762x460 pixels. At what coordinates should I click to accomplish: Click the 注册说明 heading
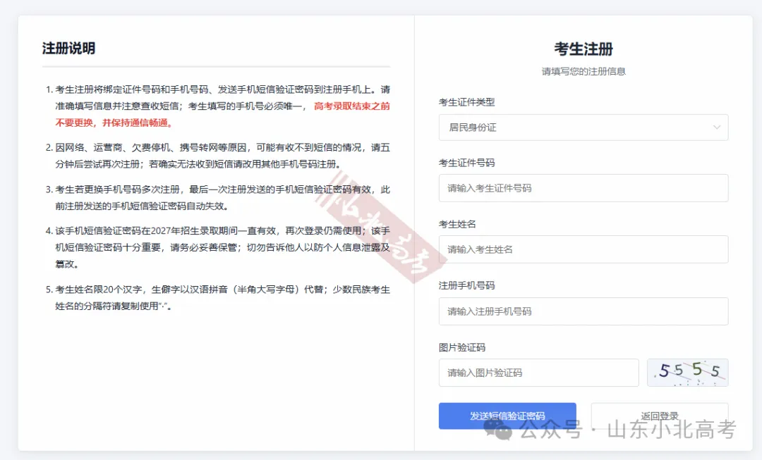coord(68,48)
